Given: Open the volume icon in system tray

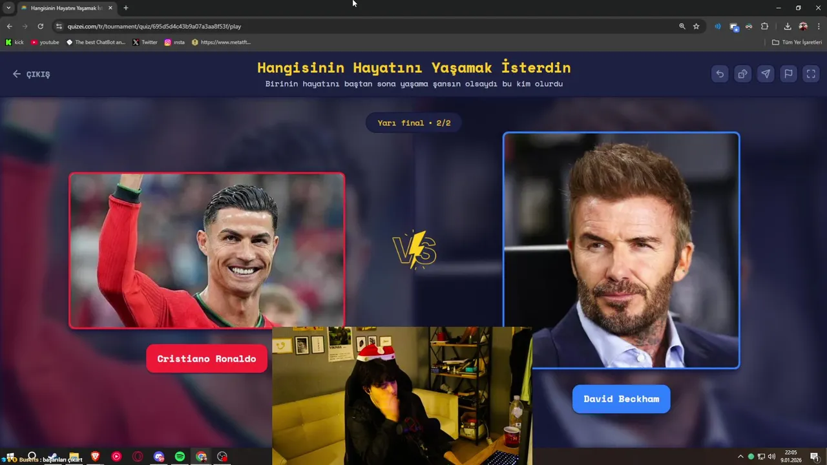Looking at the screenshot, I should pyautogui.click(x=771, y=457).
